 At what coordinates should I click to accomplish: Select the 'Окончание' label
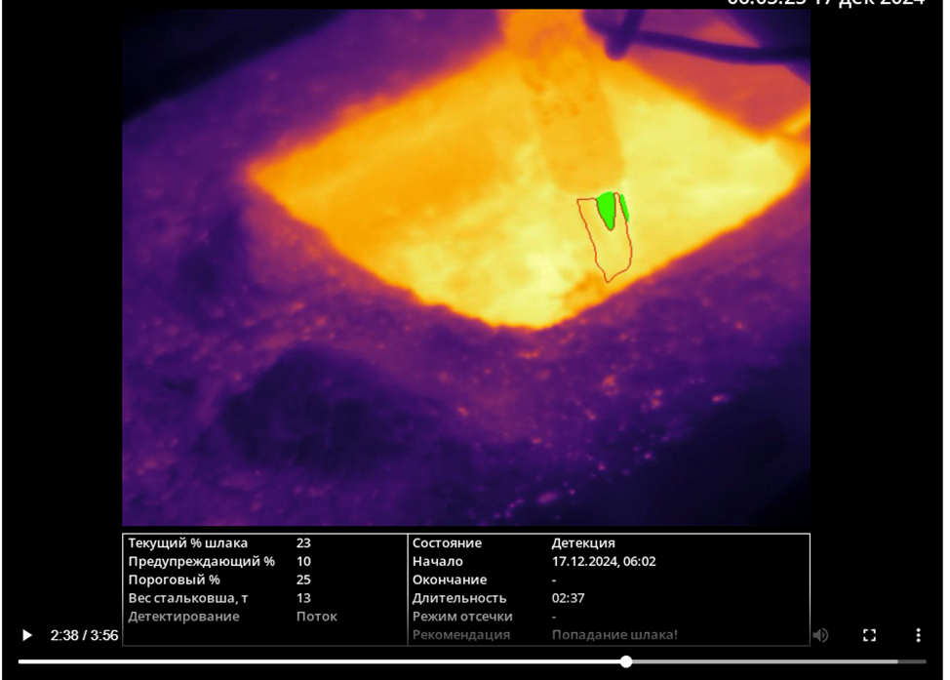450,580
